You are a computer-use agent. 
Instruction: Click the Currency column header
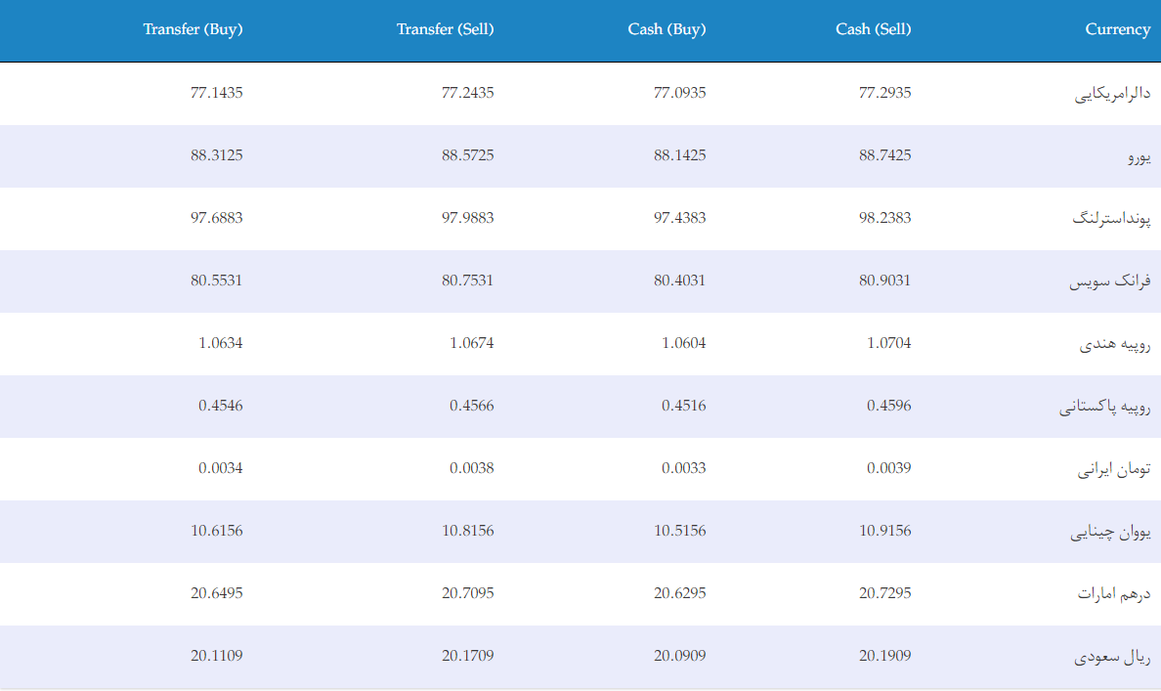point(1117,29)
